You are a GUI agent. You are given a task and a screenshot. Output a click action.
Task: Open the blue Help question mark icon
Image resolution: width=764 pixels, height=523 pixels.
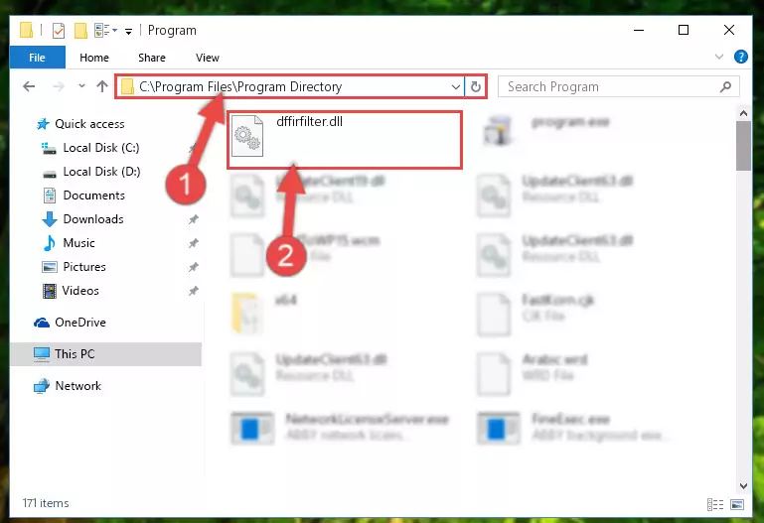(740, 57)
